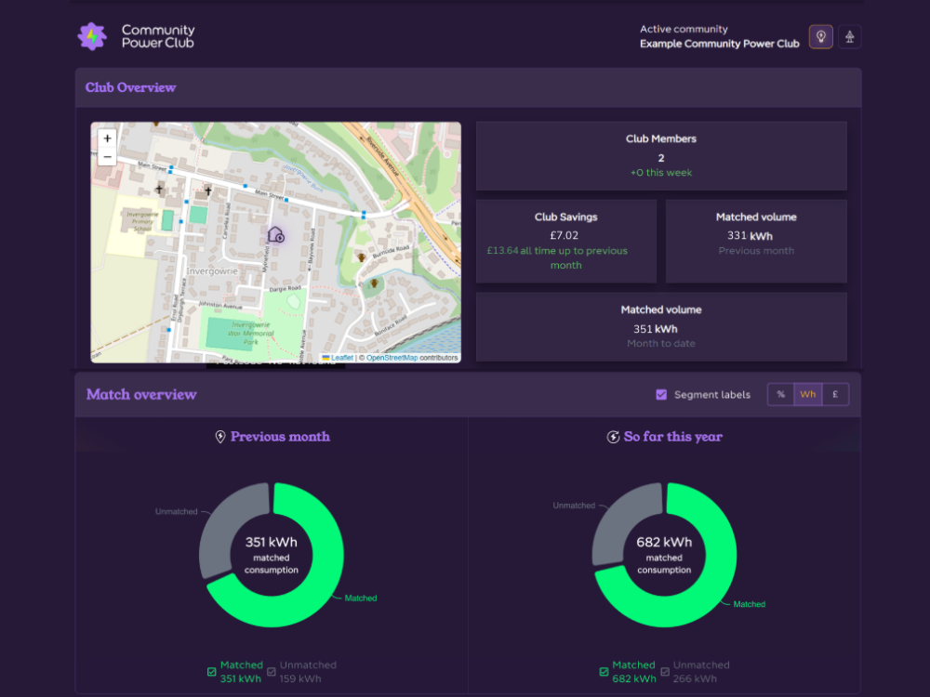Toggle Unmatched 159 kWh legend checkbox
Image resolution: width=930 pixels, height=697 pixels.
(x=271, y=672)
